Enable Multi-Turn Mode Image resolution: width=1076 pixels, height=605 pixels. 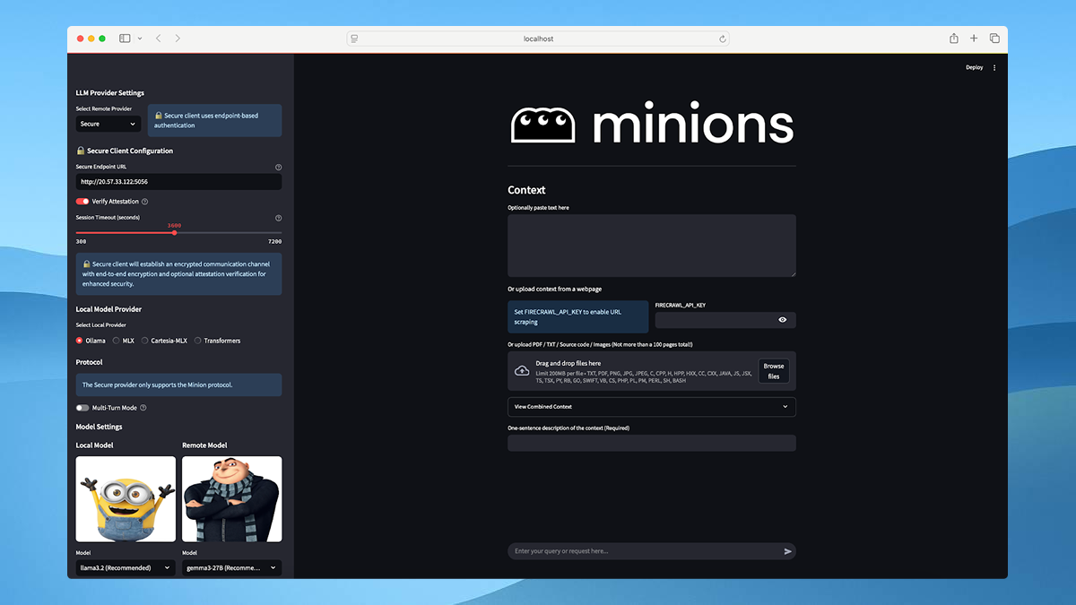(x=82, y=407)
